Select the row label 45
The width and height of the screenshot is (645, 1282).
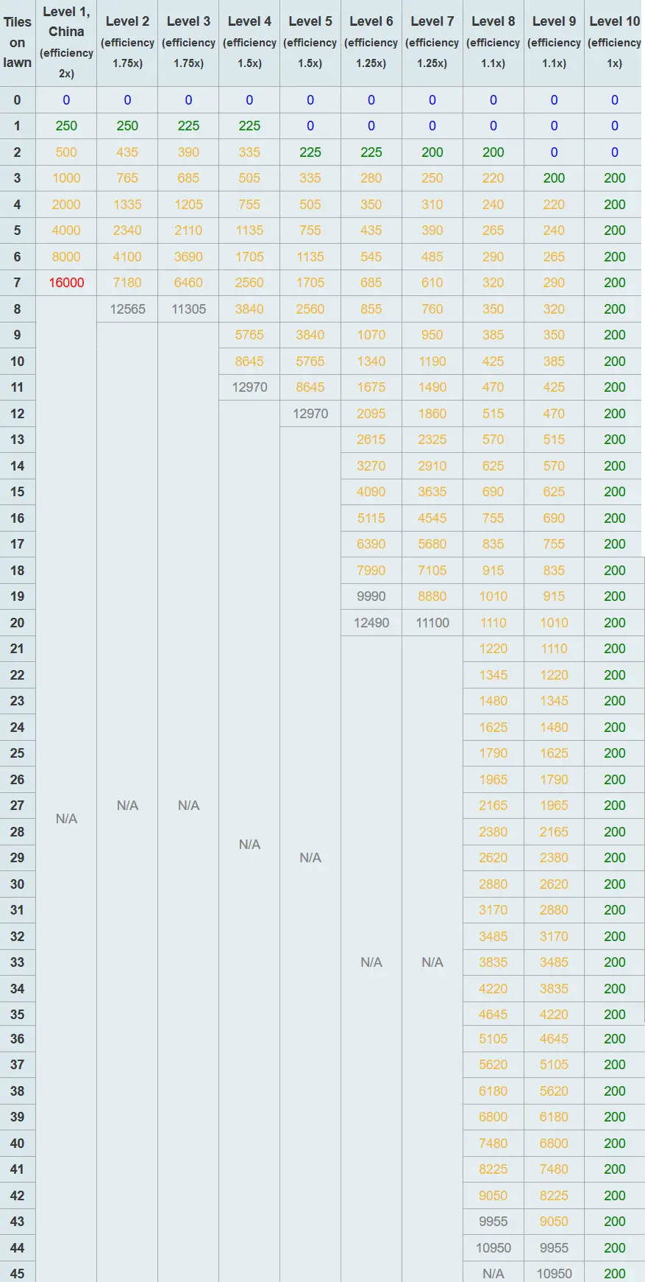point(18,1273)
